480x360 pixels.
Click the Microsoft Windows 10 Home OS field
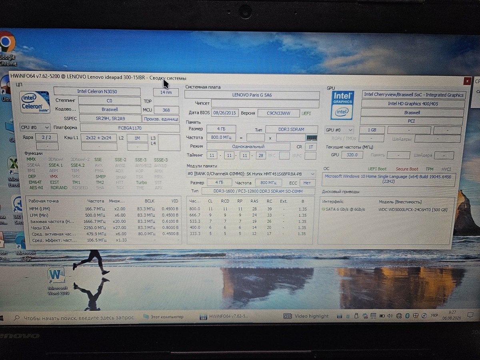(x=389, y=179)
